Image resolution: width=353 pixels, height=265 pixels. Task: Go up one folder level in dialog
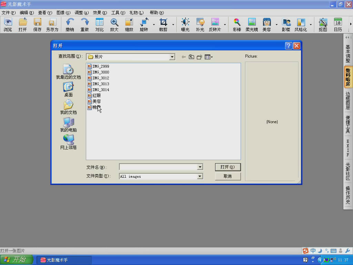191,57
